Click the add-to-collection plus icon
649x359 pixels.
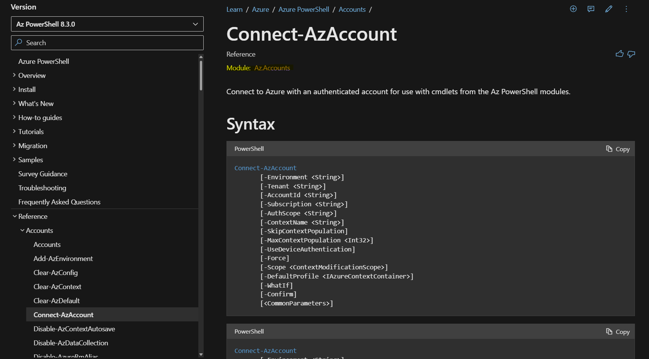[x=573, y=9]
